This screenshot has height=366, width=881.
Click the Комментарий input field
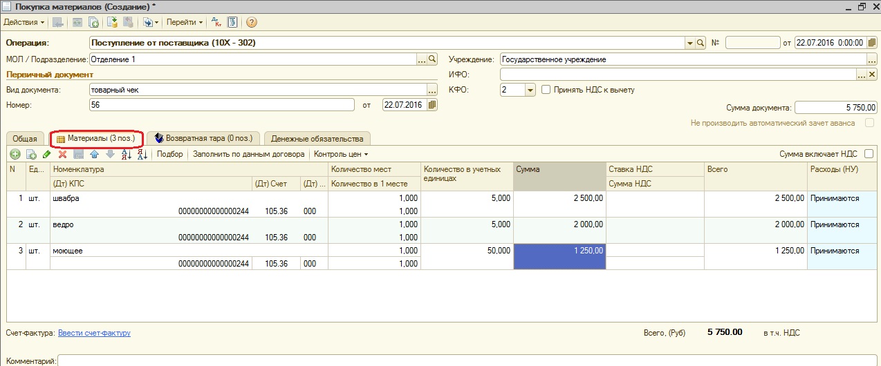467,360
